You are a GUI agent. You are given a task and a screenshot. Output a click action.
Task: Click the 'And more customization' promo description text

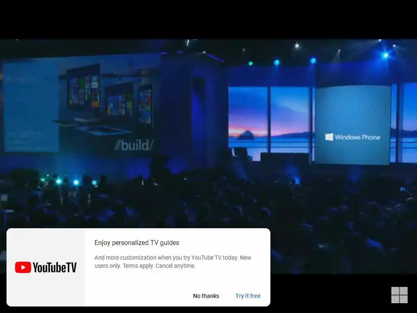[173, 262]
